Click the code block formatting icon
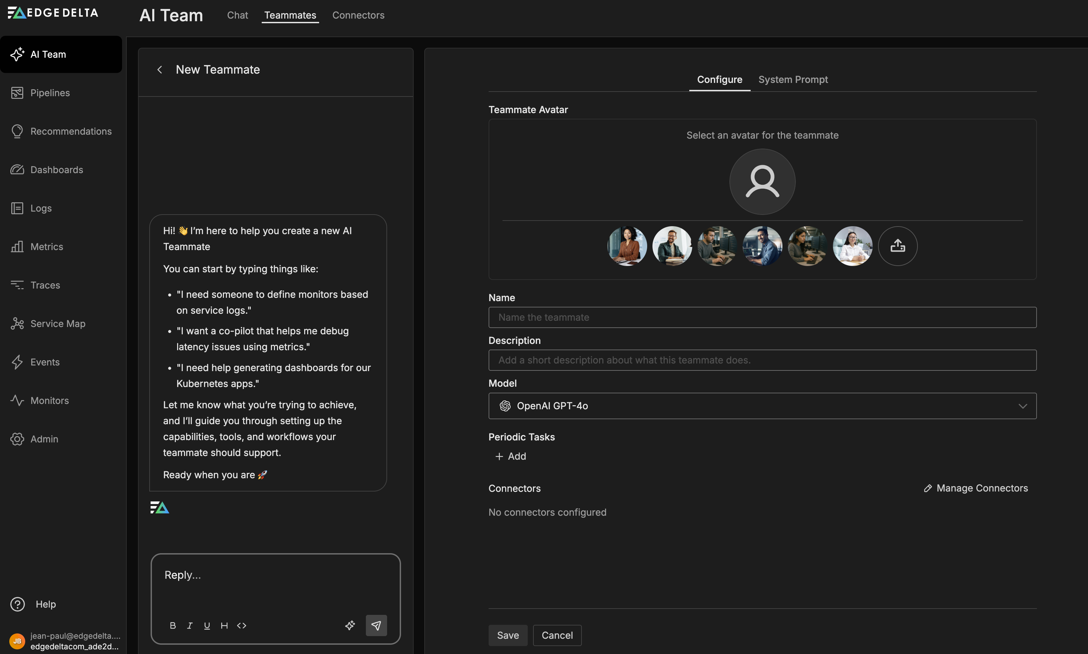1088x654 pixels. click(x=241, y=625)
